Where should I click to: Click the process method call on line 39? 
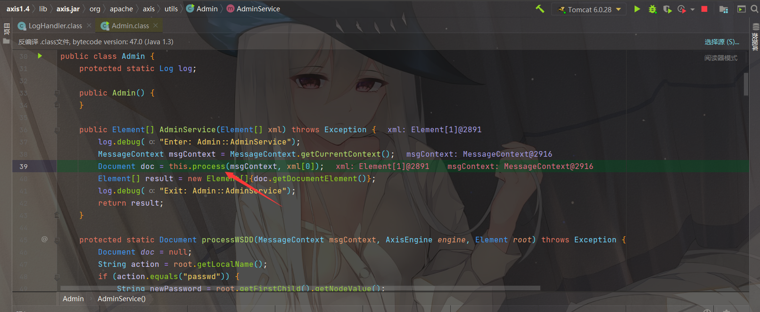pos(209,167)
